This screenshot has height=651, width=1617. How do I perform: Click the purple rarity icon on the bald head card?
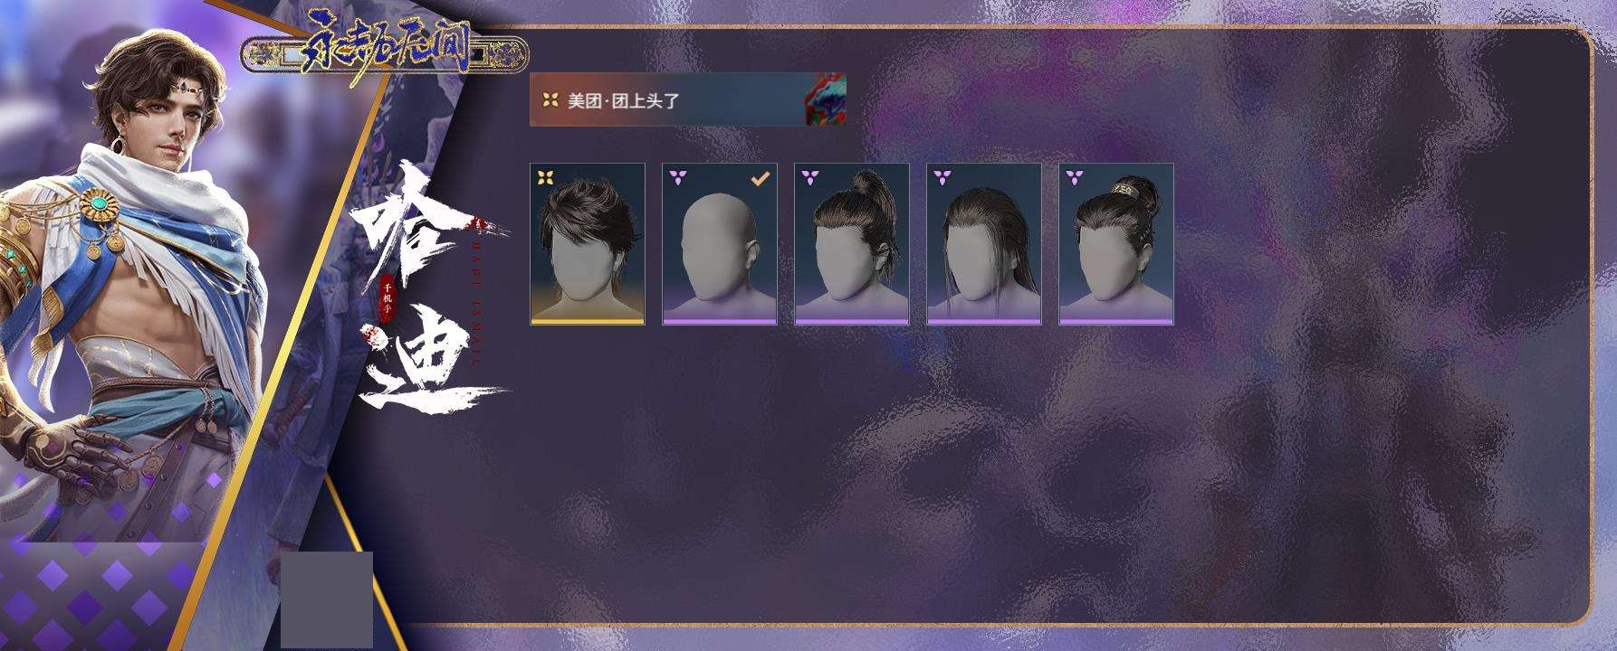click(x=677, y=176)
